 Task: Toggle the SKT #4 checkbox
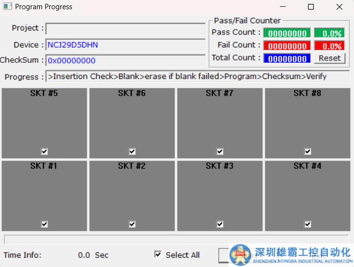click(308, 224)
